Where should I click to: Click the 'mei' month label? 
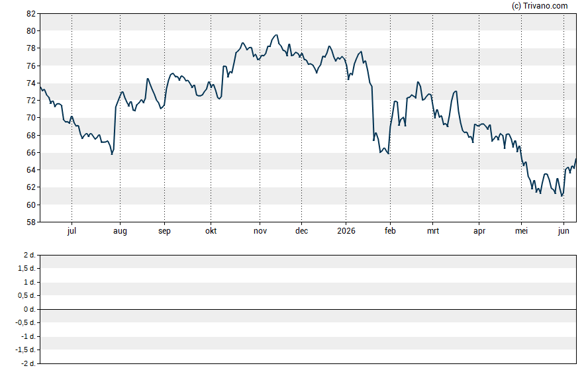[x=521, y=231]
